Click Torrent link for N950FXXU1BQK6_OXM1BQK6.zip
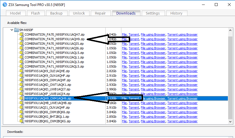Screen dimensions: 235x138 coord(134,112)
